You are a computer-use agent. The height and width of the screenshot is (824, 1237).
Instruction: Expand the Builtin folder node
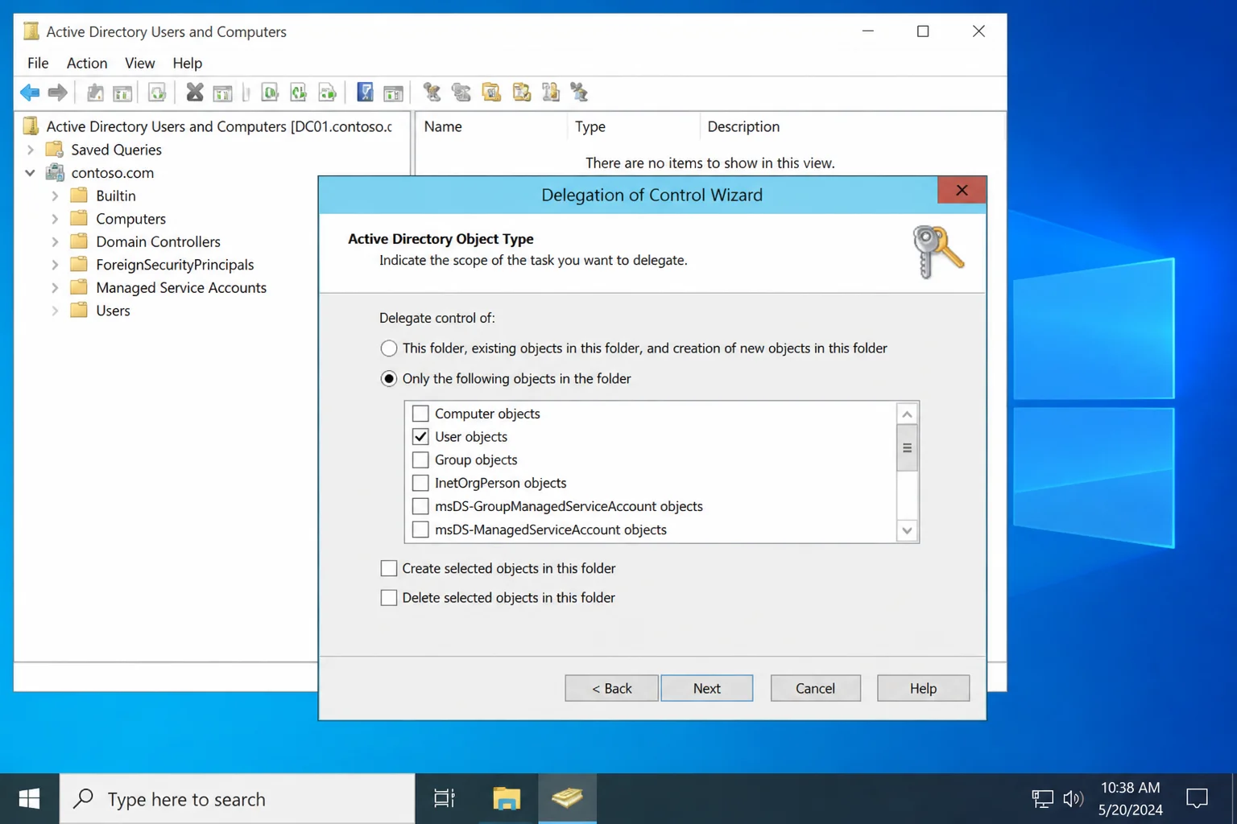click(x=55, y=196)
